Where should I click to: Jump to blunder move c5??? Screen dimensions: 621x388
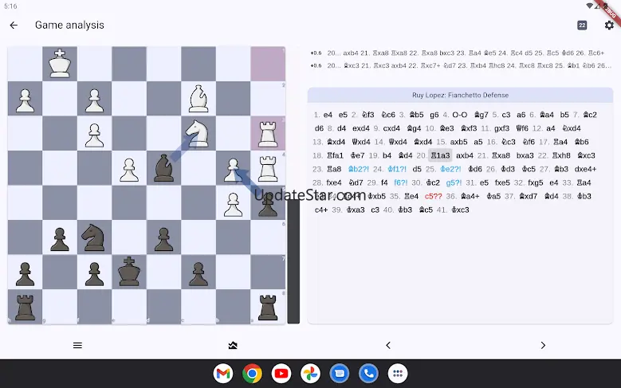click(x=433, y=196)
